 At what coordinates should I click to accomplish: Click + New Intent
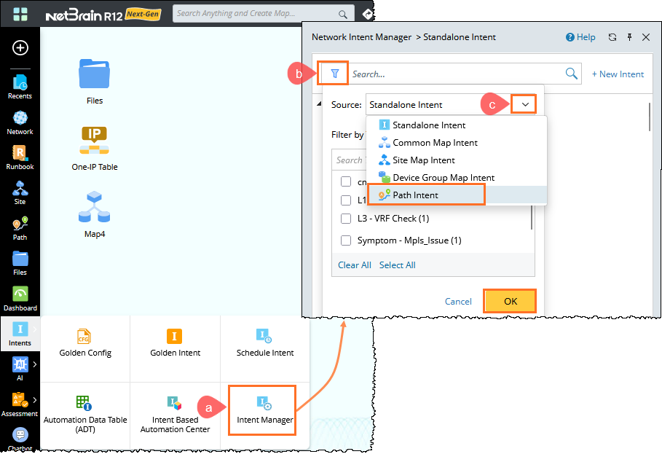pos(618,74)
